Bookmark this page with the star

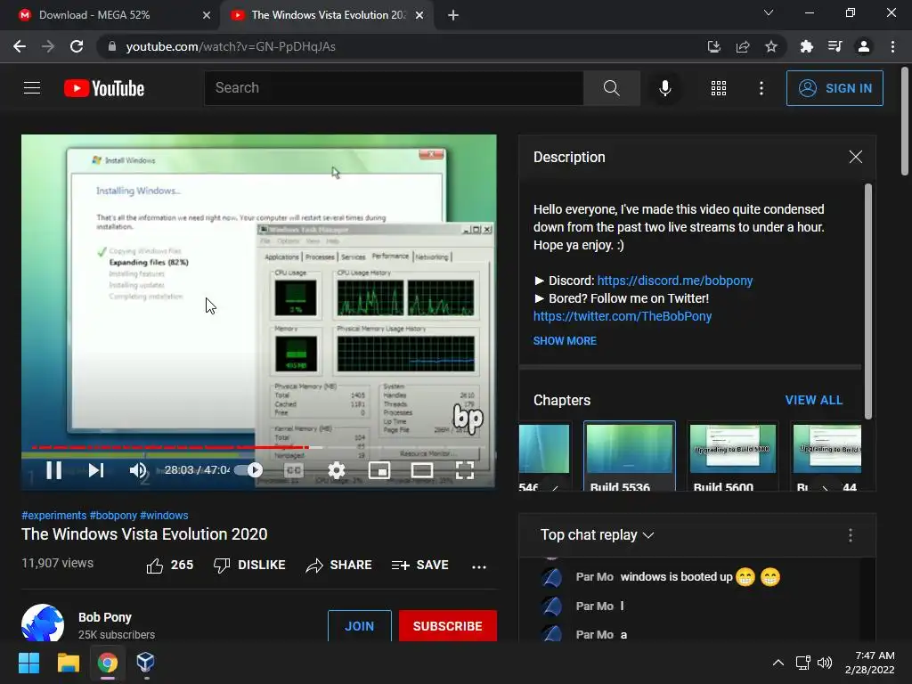pyautogui.click(x=771, y=46)
